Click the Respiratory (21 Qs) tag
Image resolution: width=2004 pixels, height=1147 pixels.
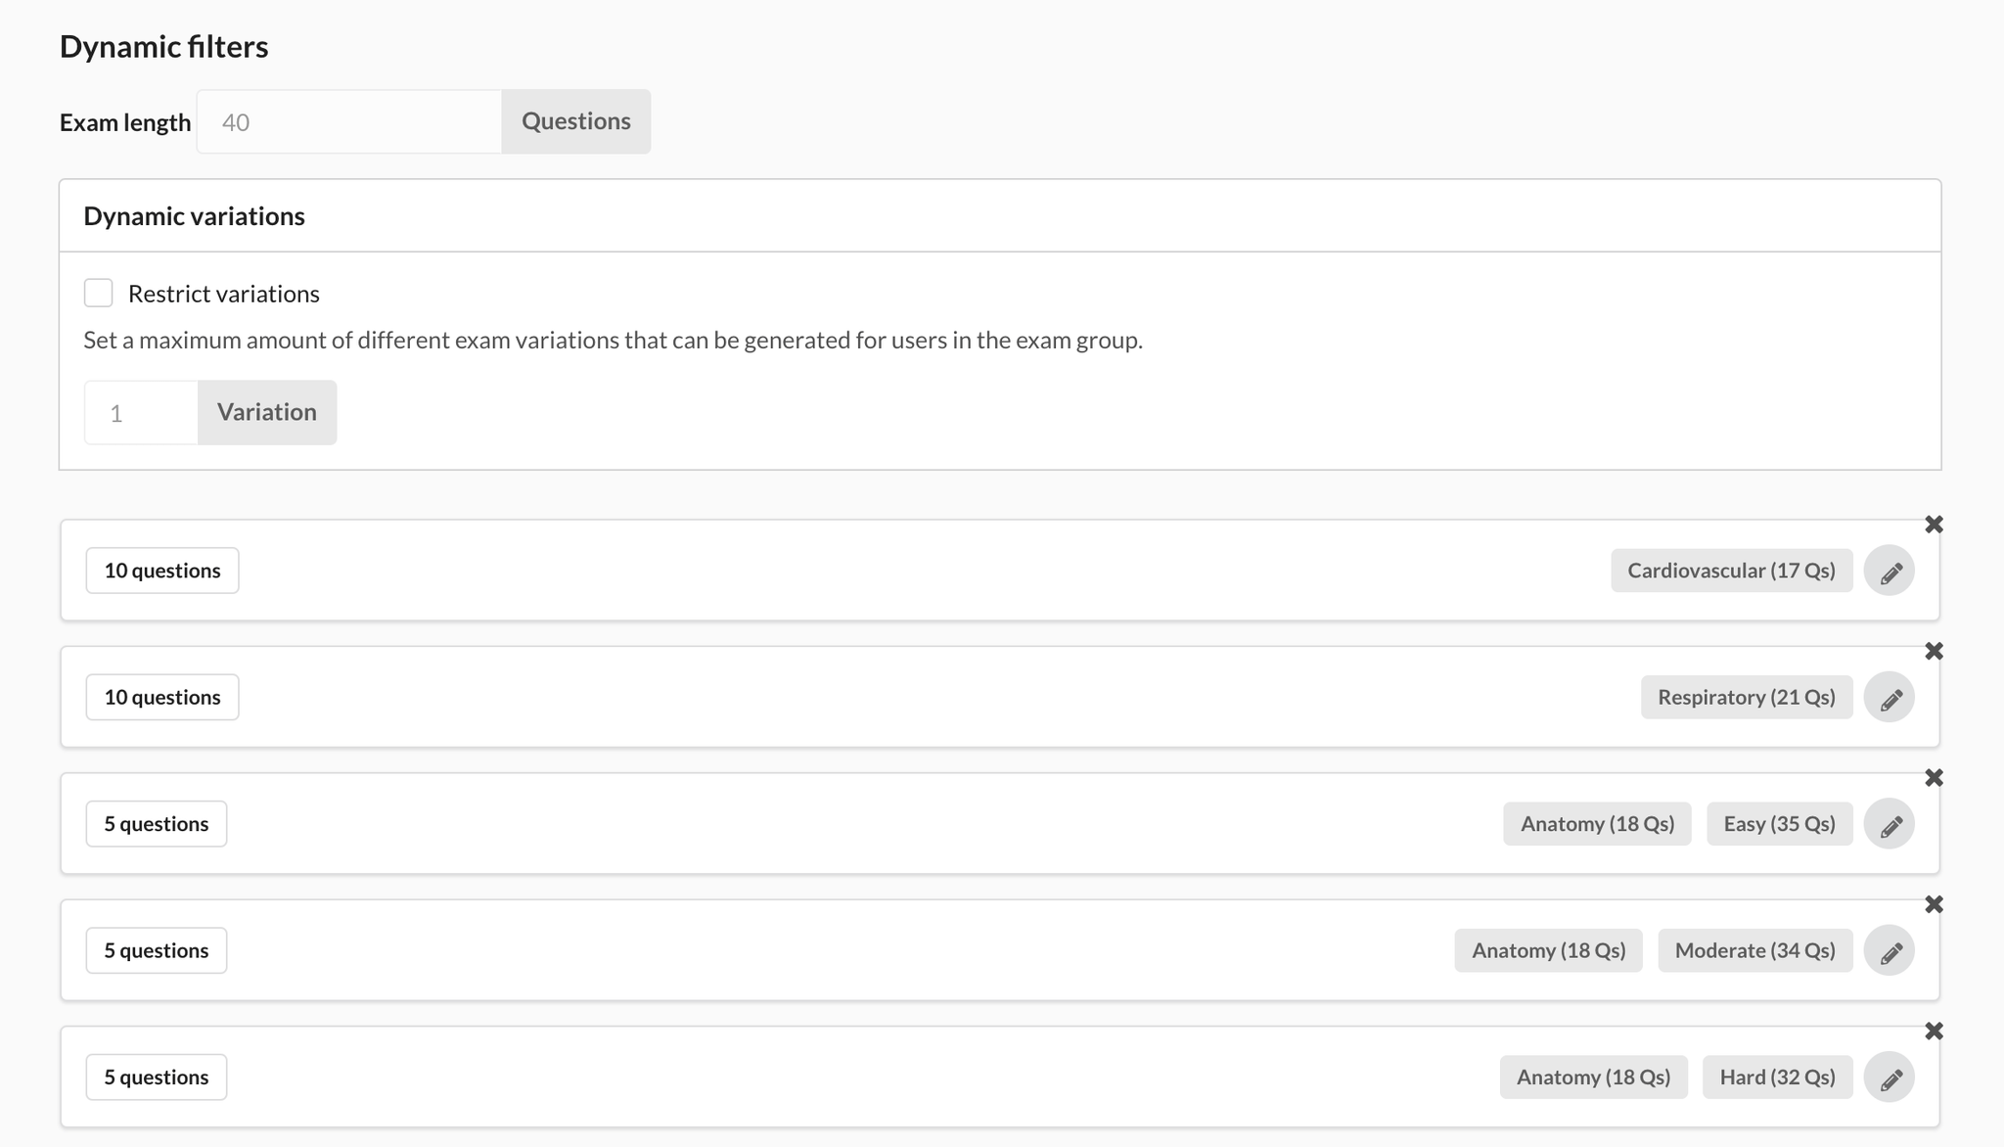click(1746, 697)
